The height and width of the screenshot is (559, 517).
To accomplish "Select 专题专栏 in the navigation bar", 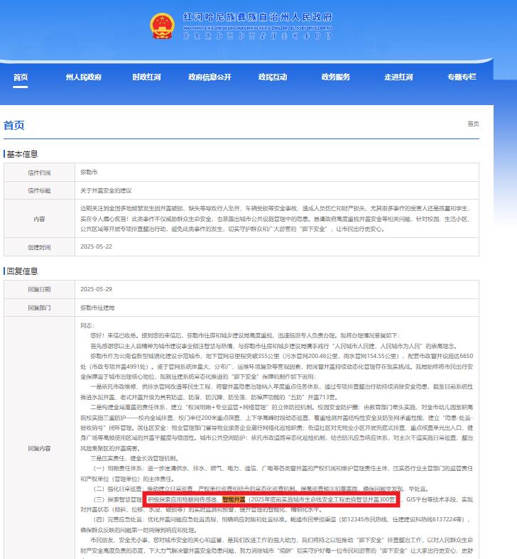I will pyautogui.click(x=462, y=77).
